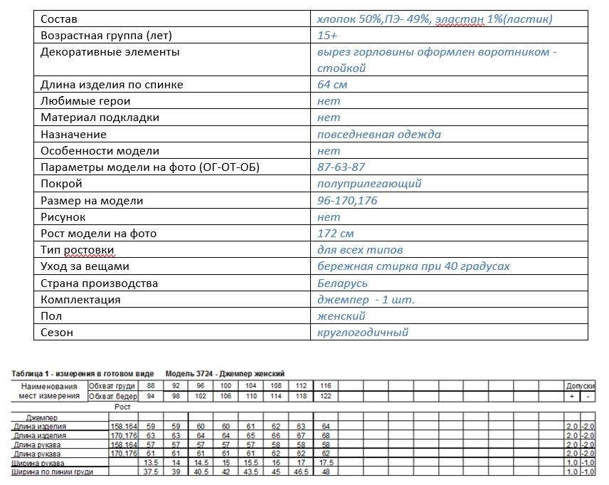The height and width of the screenshot is (485, 609).
Task: Click the hip girth cell '122'
Action: click(325, 396)
